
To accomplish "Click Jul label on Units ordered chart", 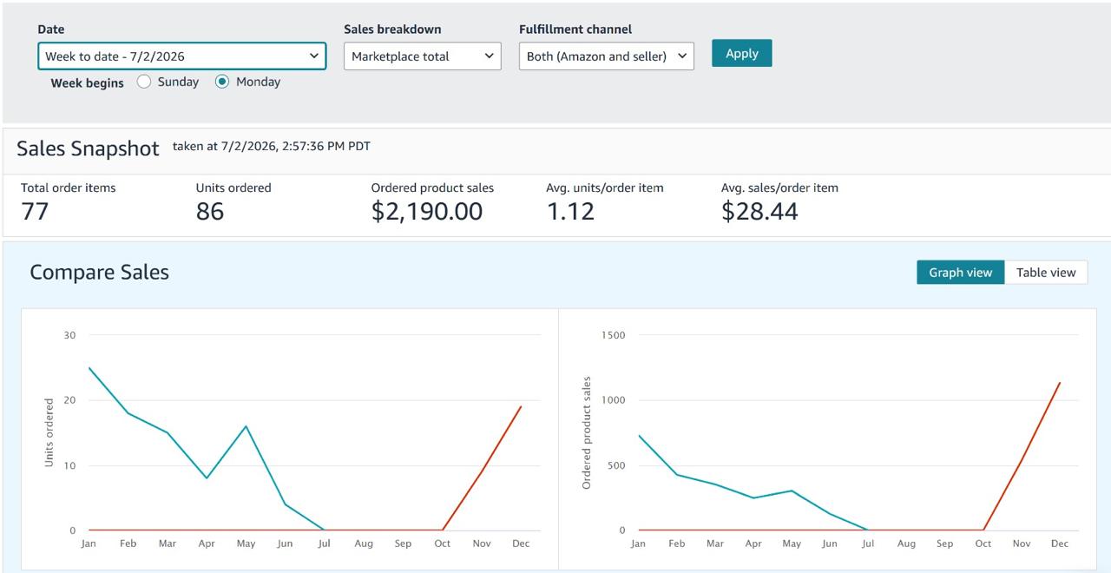I will point(324,543).
